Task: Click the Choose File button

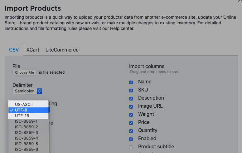Action: [x=24, y=72]
